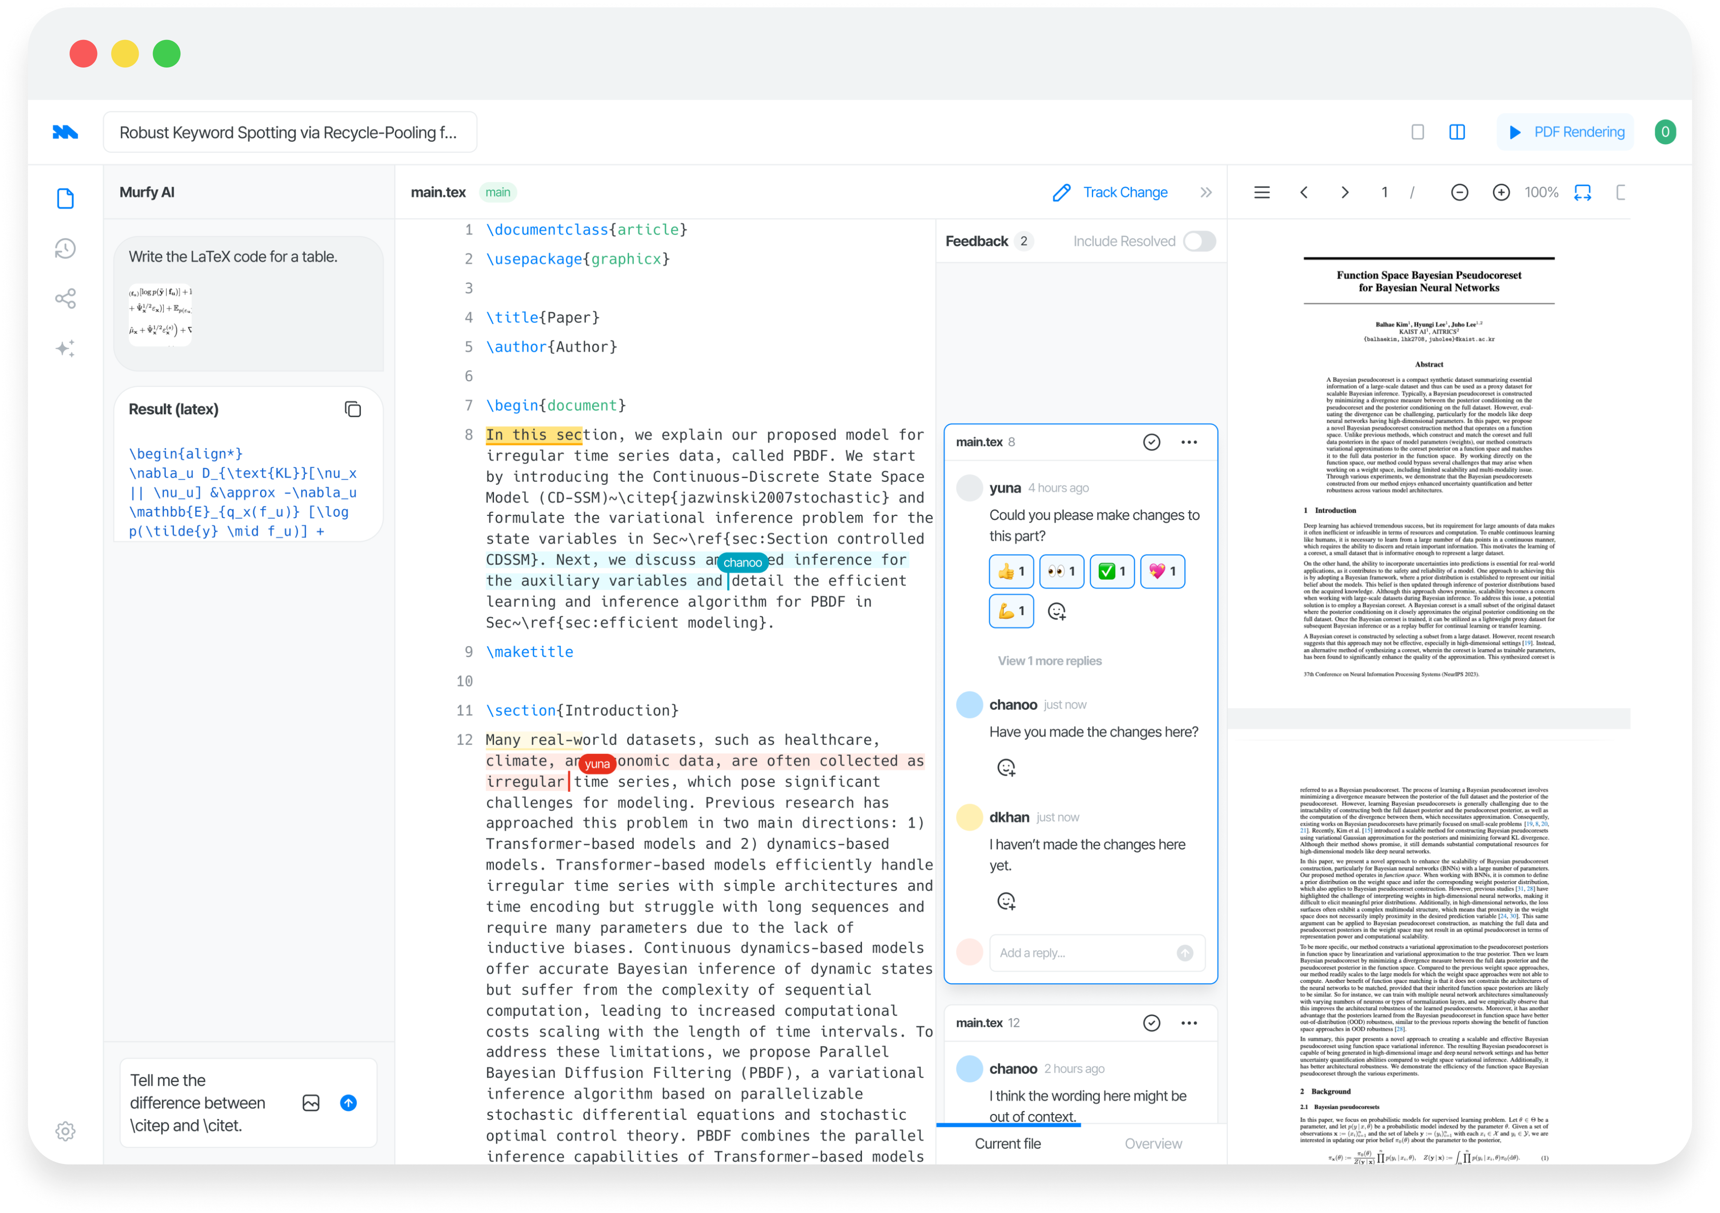1720x1213 pixels.
Task: Click the Feedback count badge
Action: tap(1023, 241)
